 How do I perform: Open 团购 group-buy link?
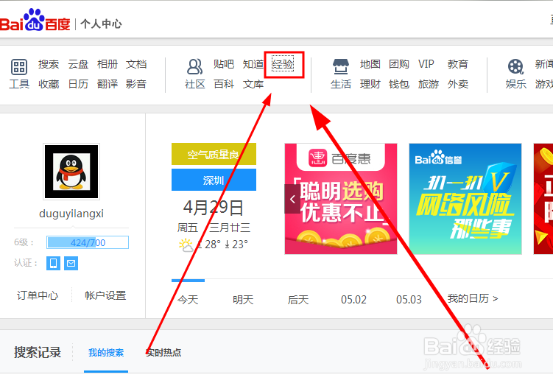pyautogui.click(x=399, y=64)
